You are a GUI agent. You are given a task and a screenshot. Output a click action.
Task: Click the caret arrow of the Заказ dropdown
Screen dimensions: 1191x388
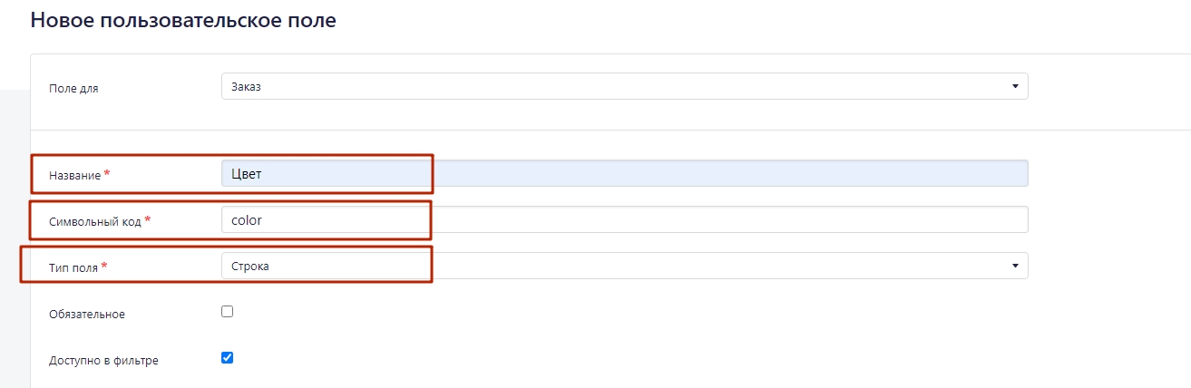pos(1015,87)
